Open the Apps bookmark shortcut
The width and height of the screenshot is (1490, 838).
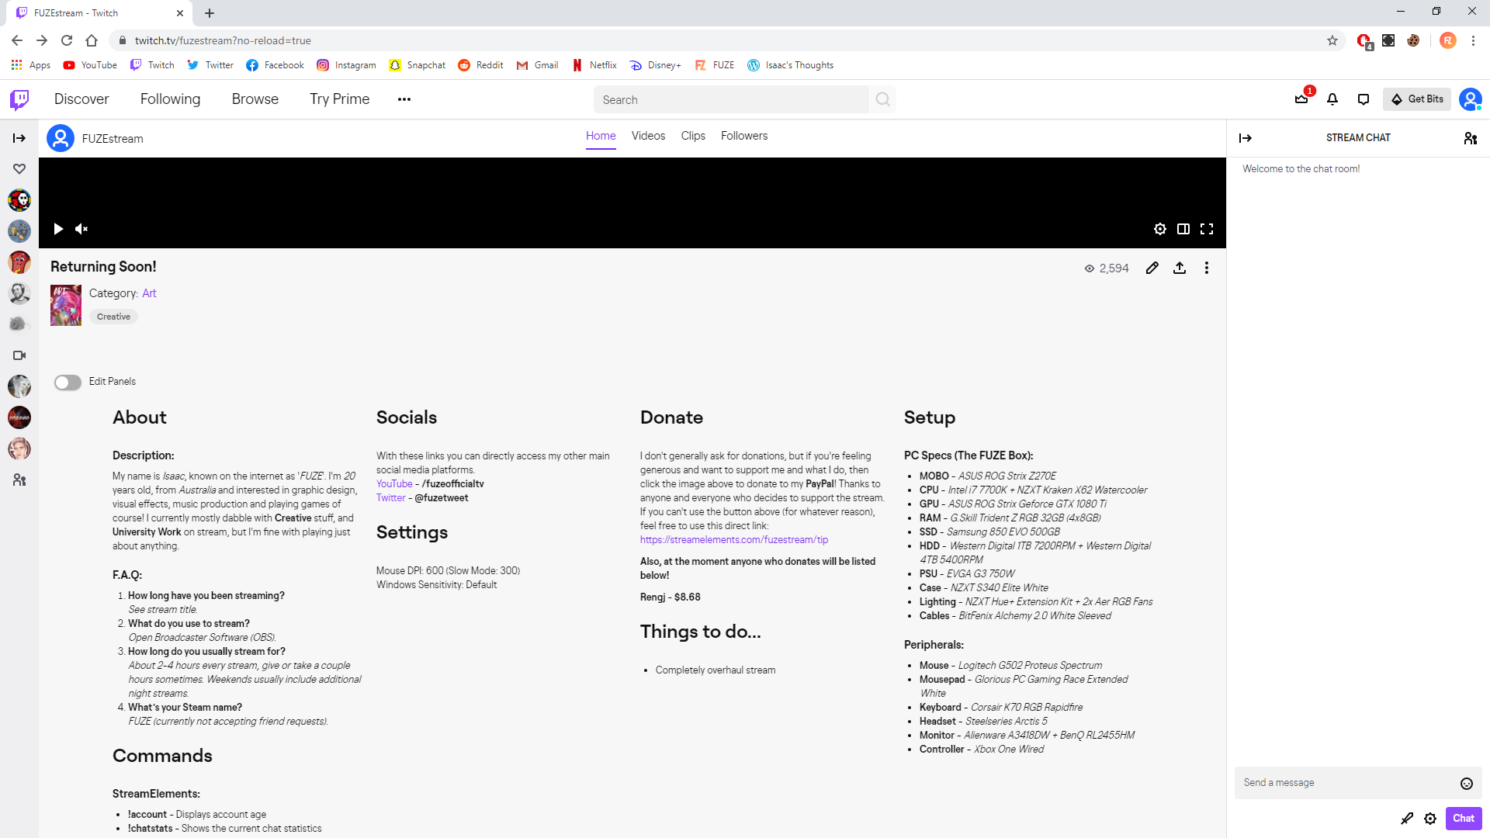click(x=31, y=65)
